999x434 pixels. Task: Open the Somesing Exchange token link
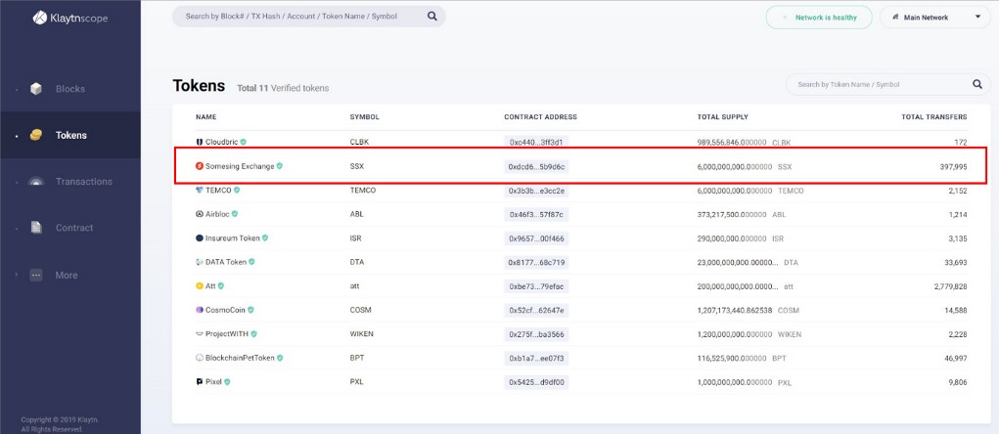coord(240,166)
